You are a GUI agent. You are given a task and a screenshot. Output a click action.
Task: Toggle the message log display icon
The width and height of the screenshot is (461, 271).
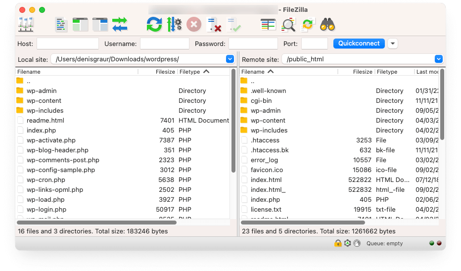pyautogui.click(x=61, y=25)
